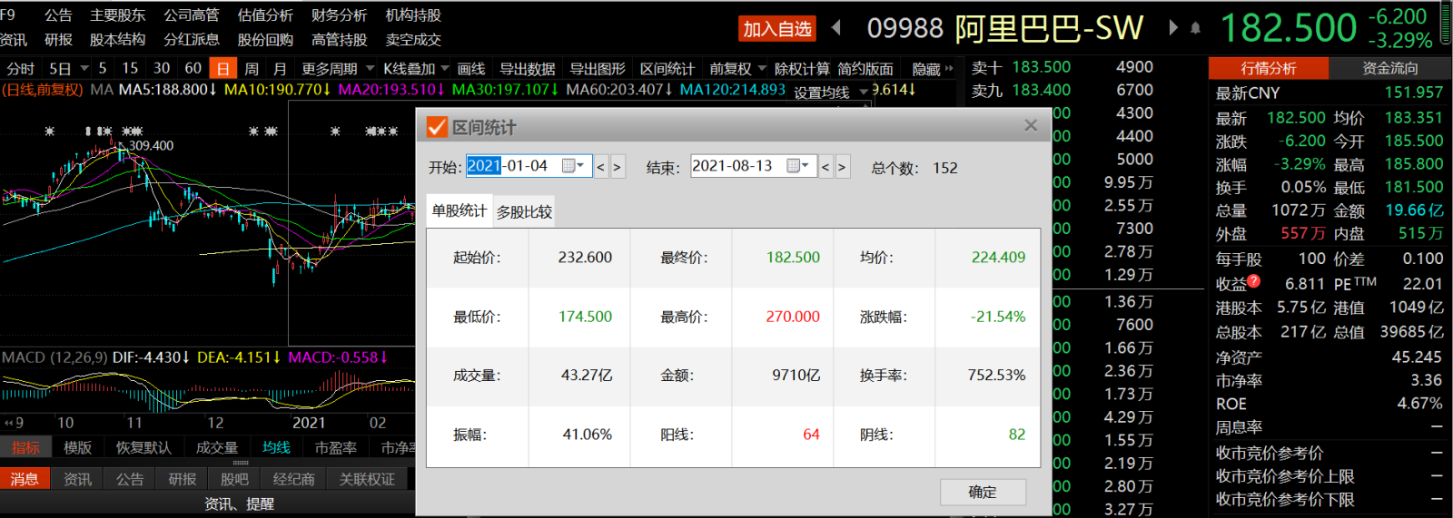
Task: Click the bell alert icon beside price
Action: 1195,28
